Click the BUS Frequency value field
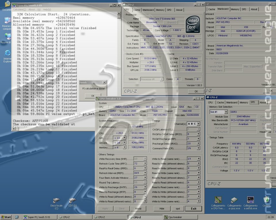This screenshot has height=220, width=276. (x=138, y=127)
